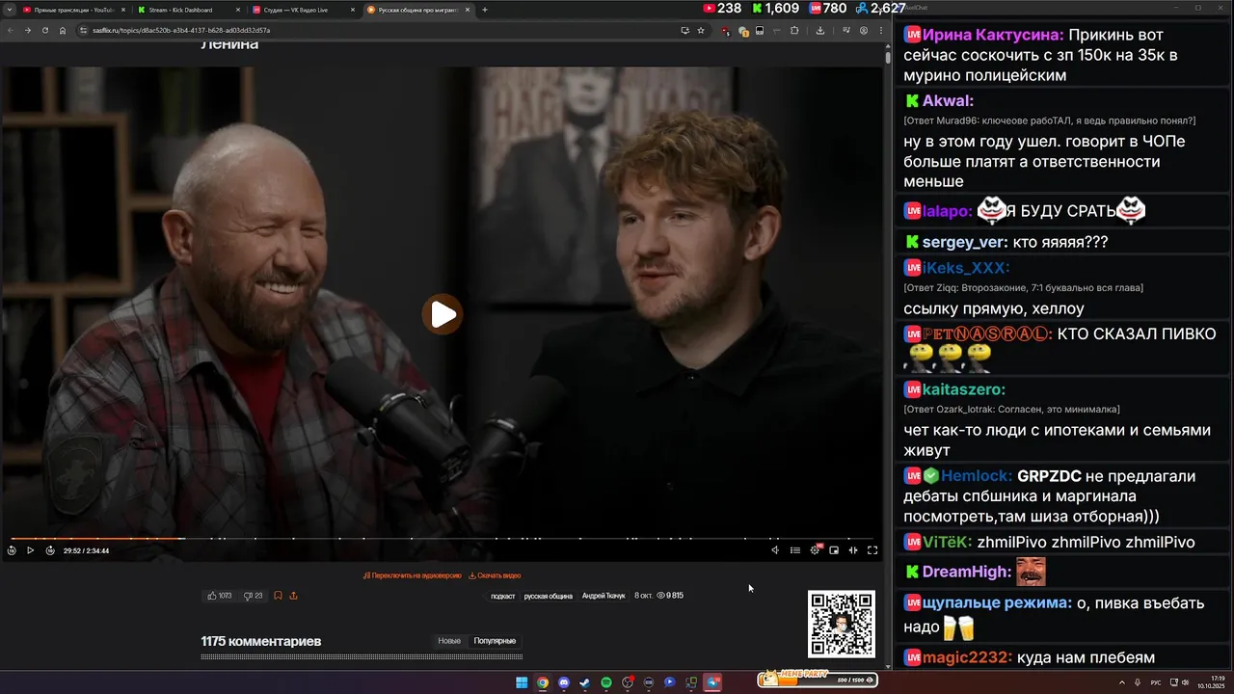Play the video with the center play button
Viewport: 1234px width, 694px height.
[x=443, y=314]
